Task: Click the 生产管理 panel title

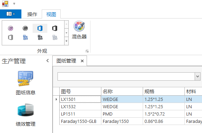Action: [14, 61]
